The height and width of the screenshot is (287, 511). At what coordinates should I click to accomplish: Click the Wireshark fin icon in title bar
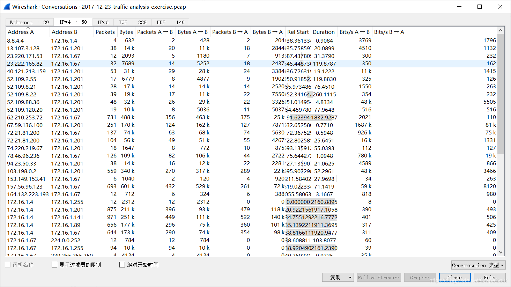point(7,7)
